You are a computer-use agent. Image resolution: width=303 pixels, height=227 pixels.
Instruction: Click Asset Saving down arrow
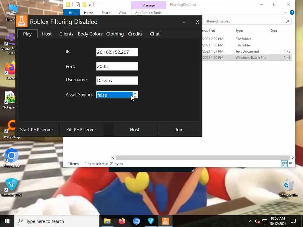tap(135, 96)
